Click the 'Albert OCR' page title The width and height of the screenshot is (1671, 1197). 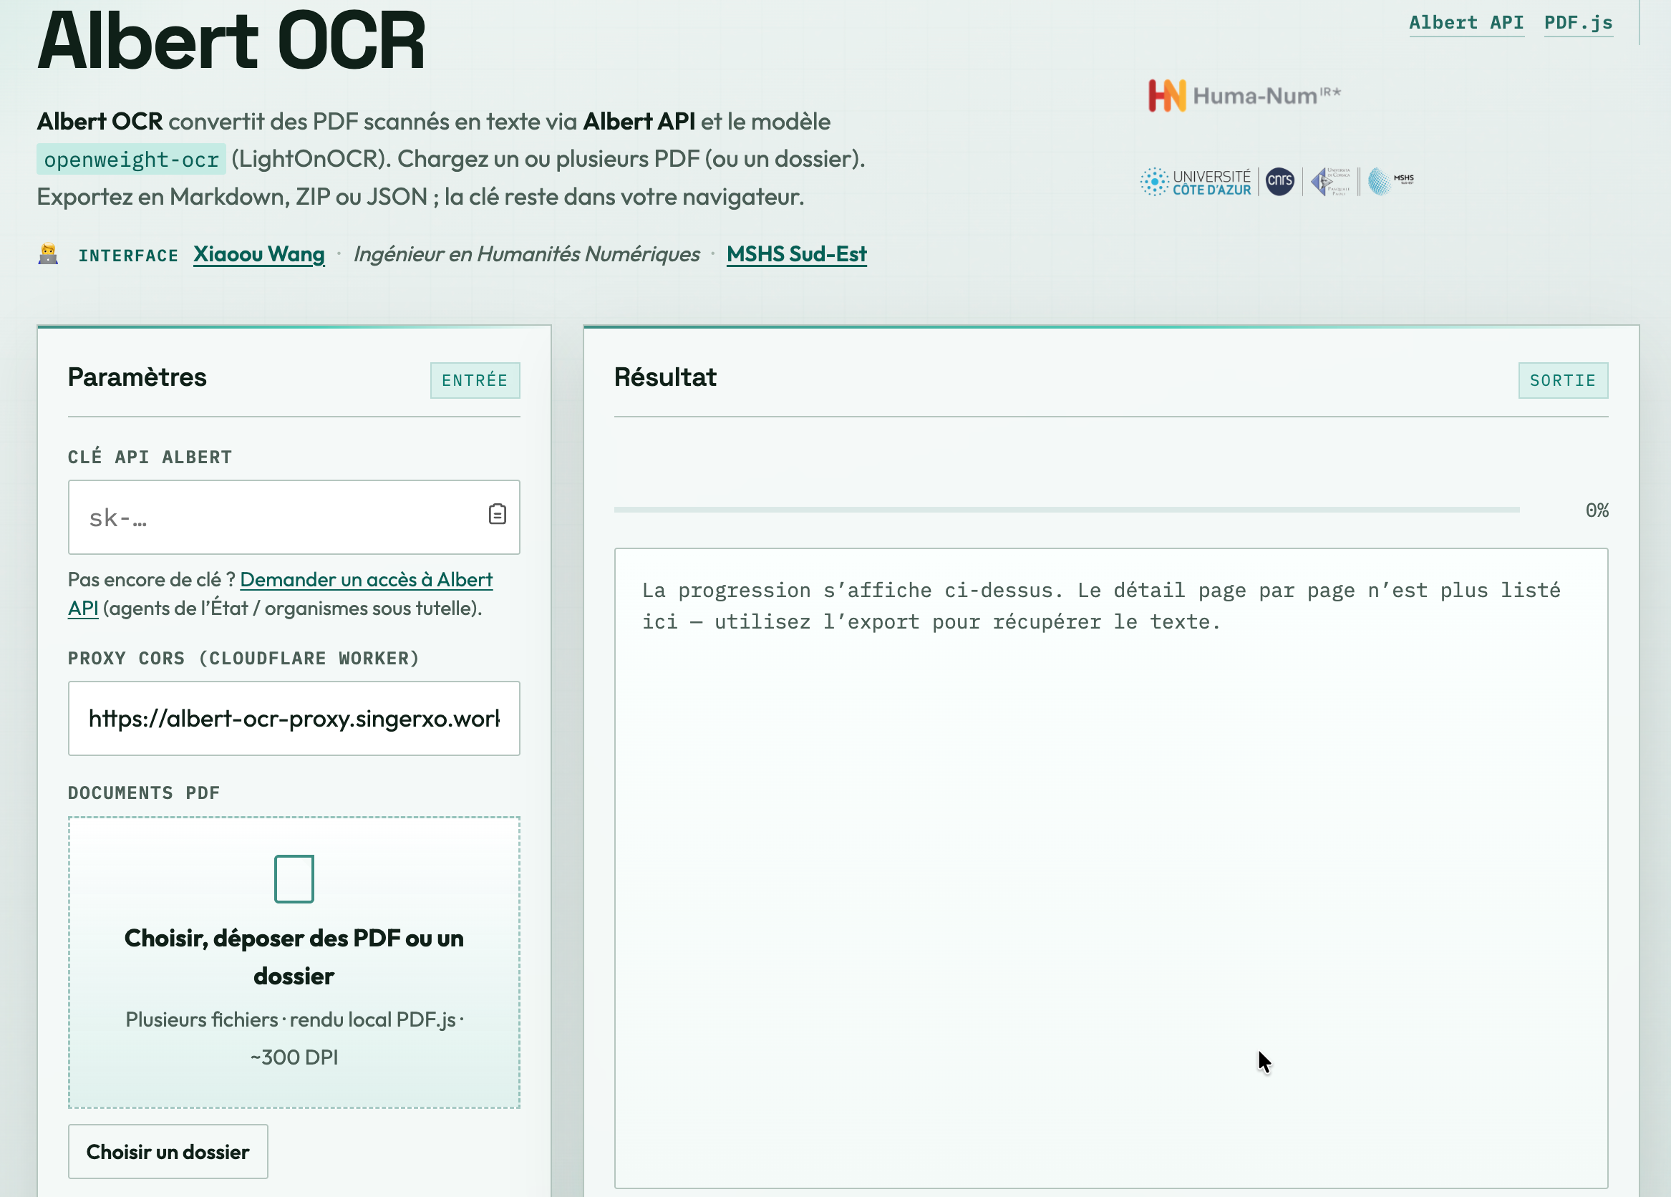(x=231, y=41)
